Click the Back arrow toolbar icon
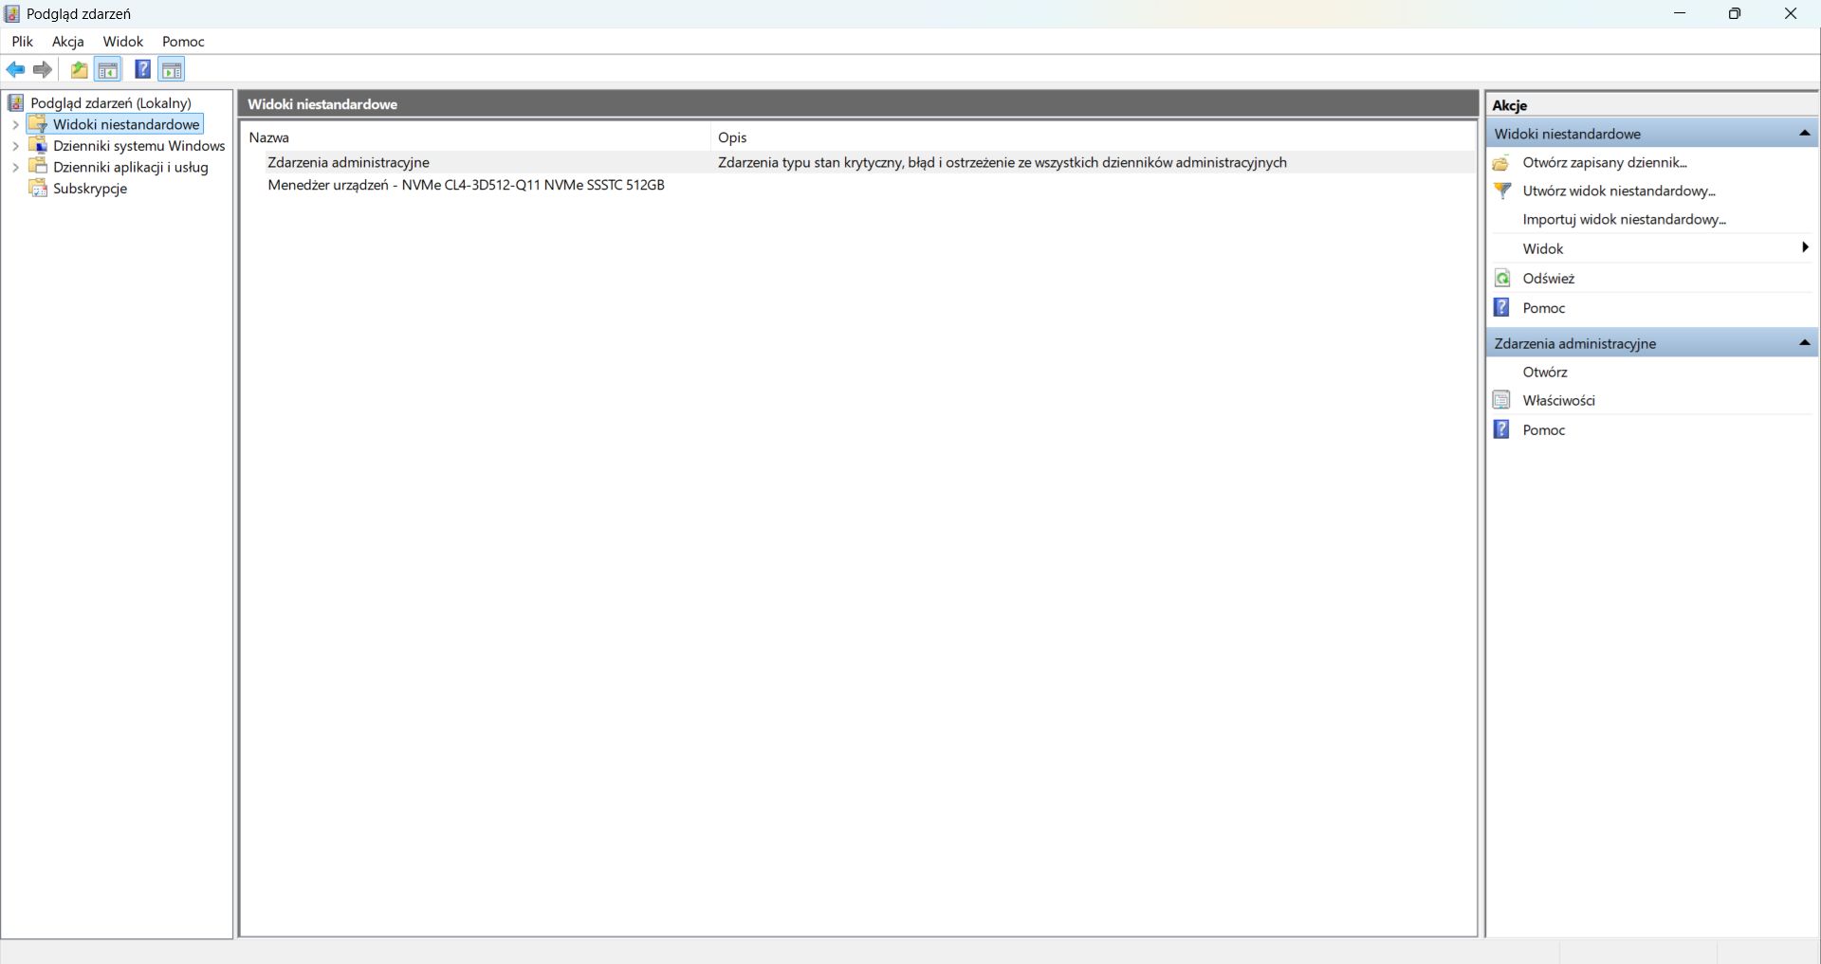The width and height of the screenshot is (1821, 964). tap(16, 69)
